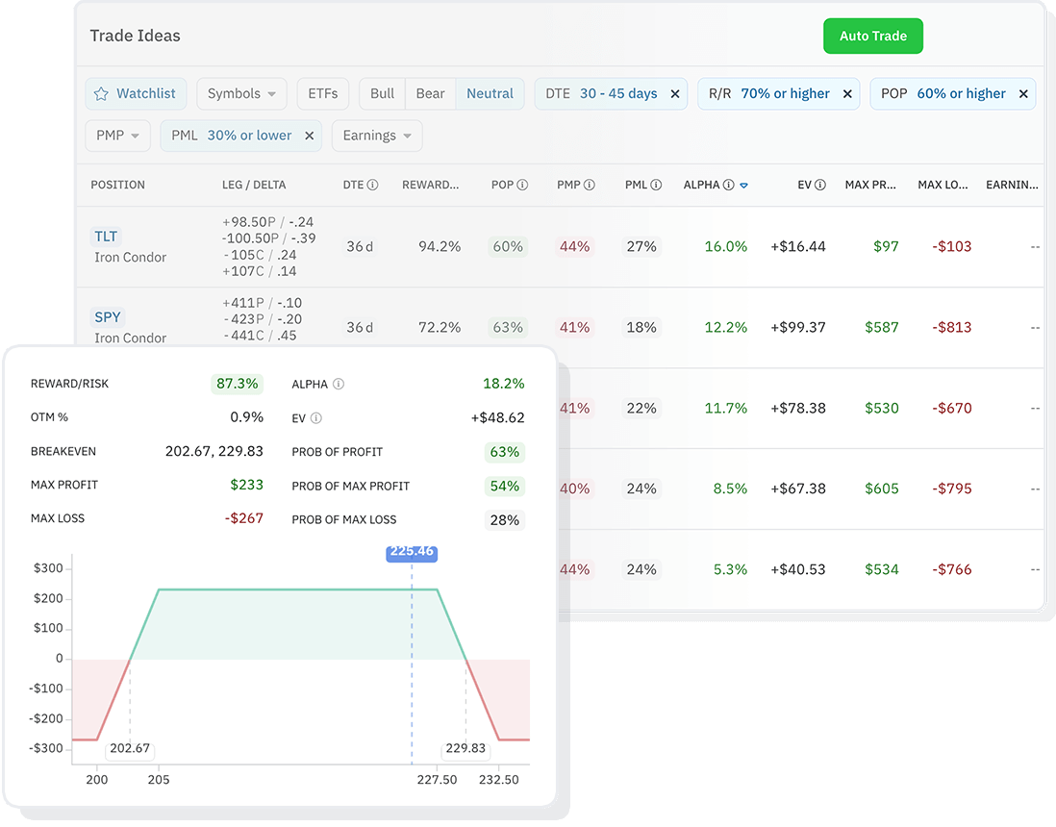Expand the PMP filter dropdown
The height and width of the screenshot is (827, 1056).
[x=117, y=136]
